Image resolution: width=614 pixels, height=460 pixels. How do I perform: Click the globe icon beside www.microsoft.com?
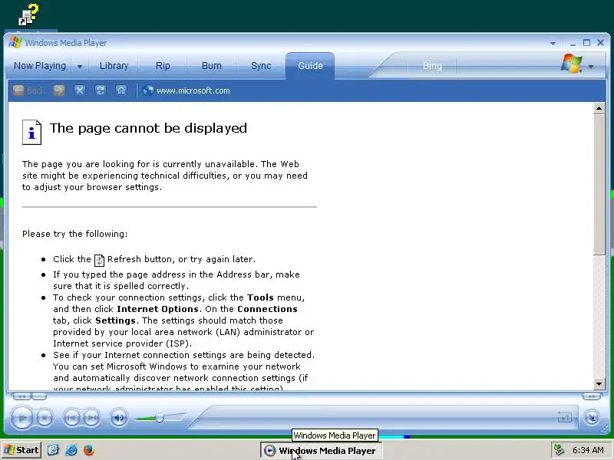click(x=148, y=90)
